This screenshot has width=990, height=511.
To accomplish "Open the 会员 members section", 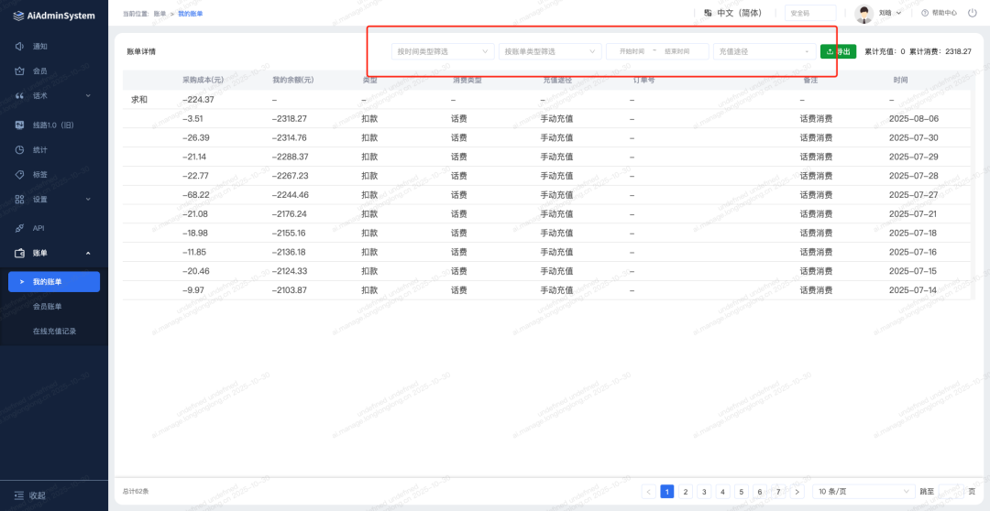I will point(39,71).
